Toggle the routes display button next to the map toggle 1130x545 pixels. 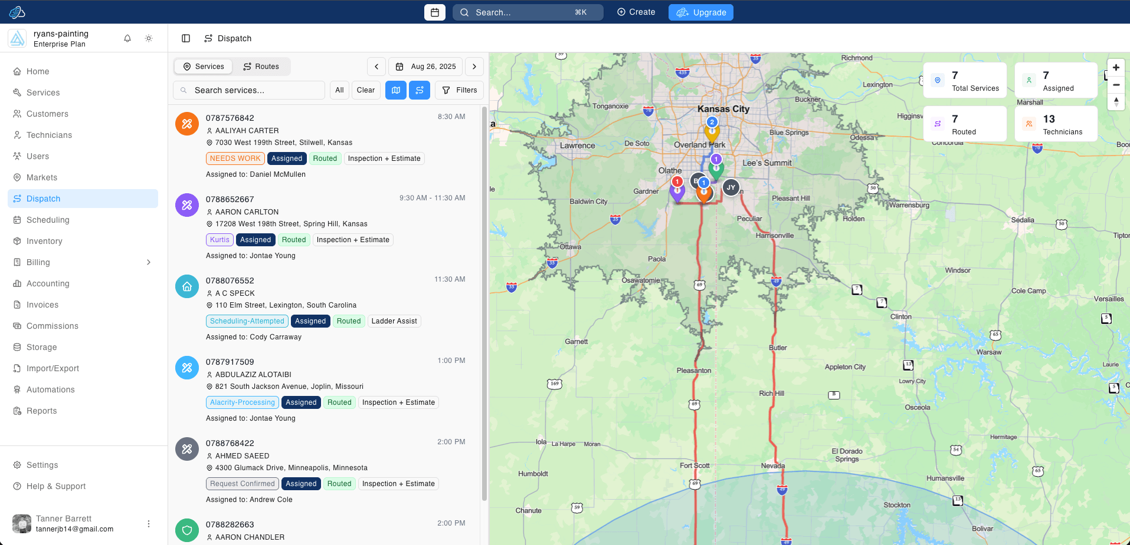click(419, 90)
